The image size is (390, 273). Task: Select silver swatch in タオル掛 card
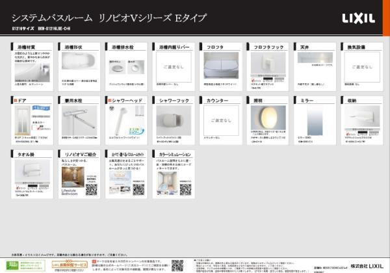44,186
